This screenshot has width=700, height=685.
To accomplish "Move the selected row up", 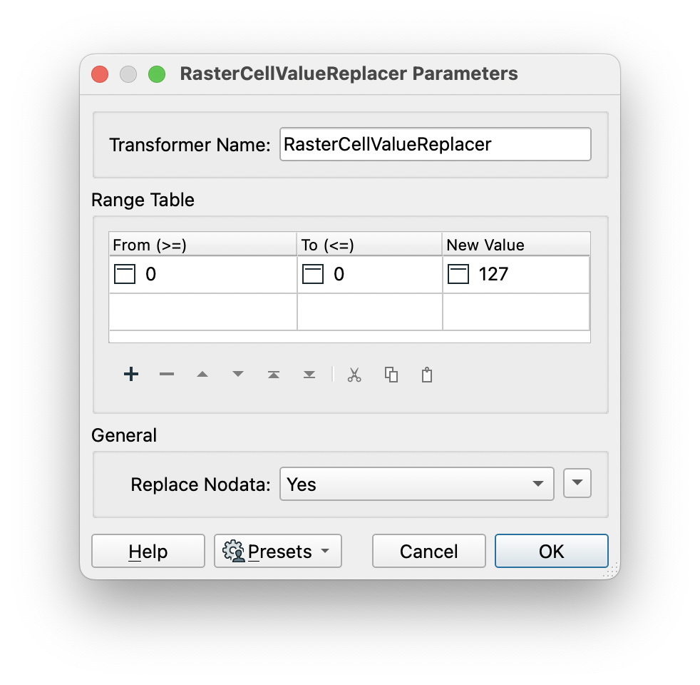I will point(202,374).
